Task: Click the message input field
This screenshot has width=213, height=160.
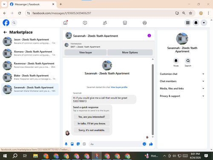Action: pyautogui.click(x=115, y=144)
